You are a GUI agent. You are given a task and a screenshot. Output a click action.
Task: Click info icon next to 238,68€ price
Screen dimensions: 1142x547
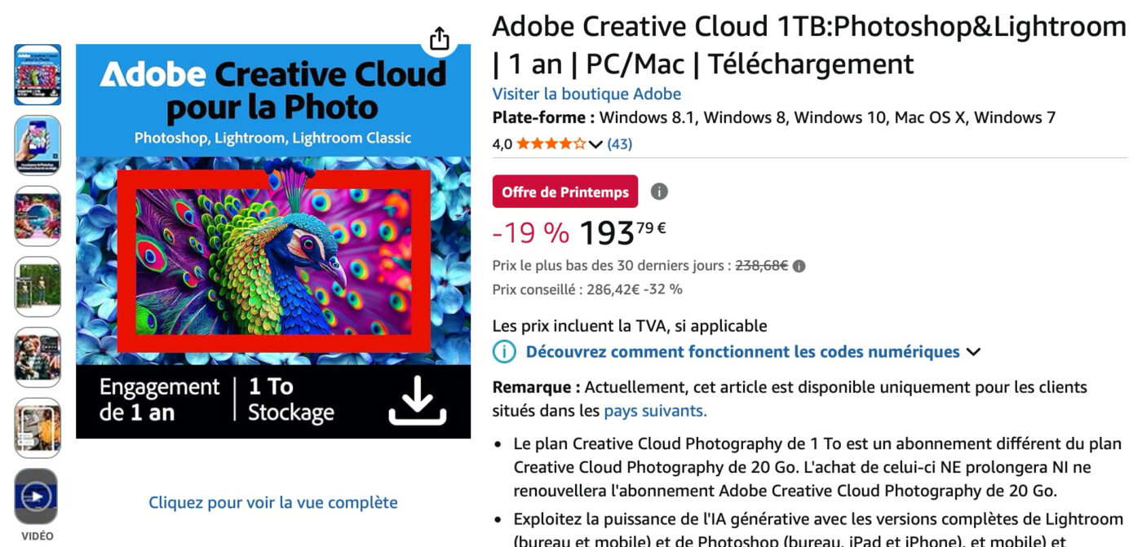pyautogui.click(x=799, y=266)
